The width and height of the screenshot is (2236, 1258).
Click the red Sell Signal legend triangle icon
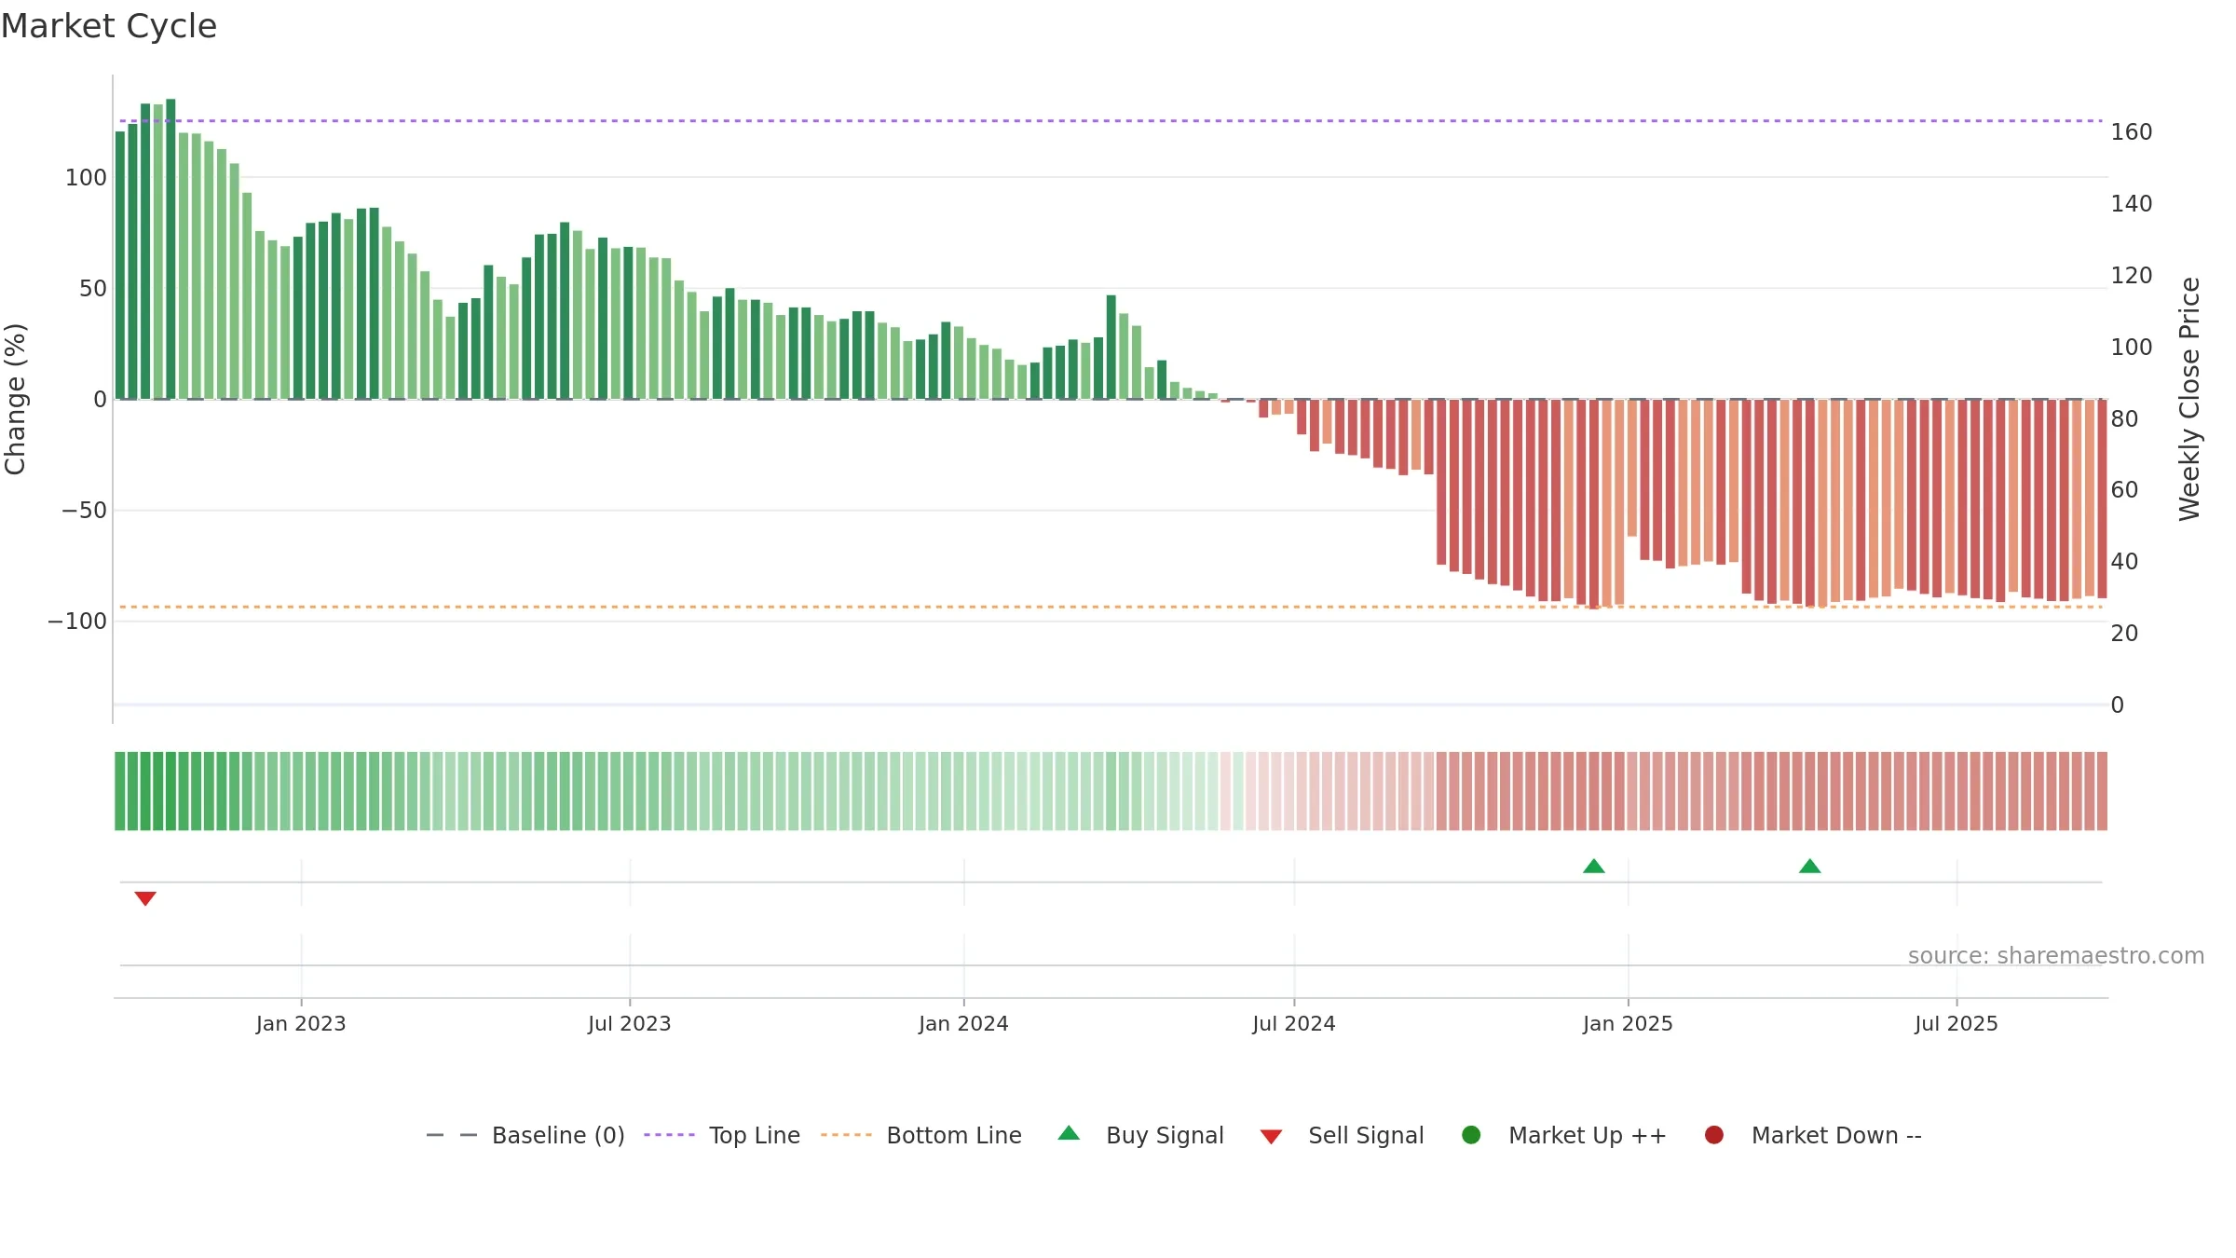click(x=1272, y=1137)
